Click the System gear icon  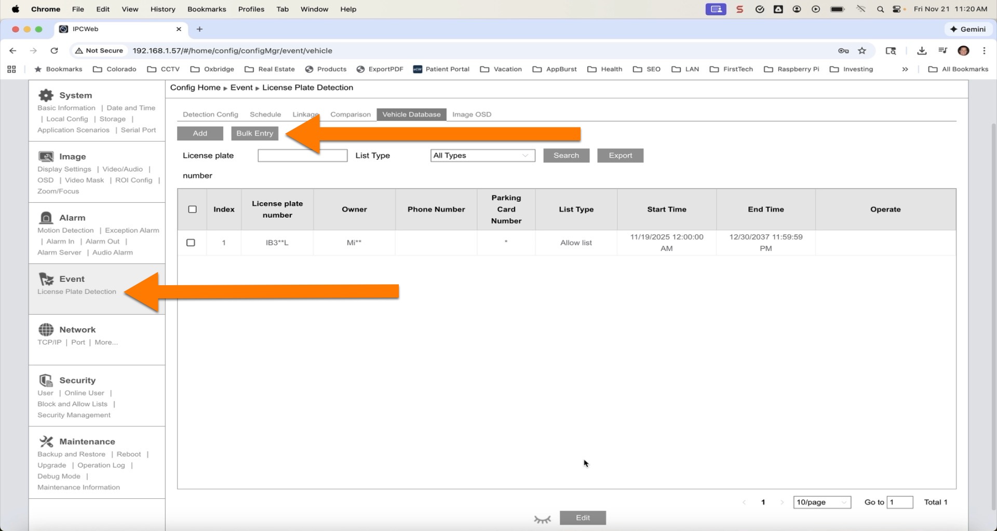(46, 95)
